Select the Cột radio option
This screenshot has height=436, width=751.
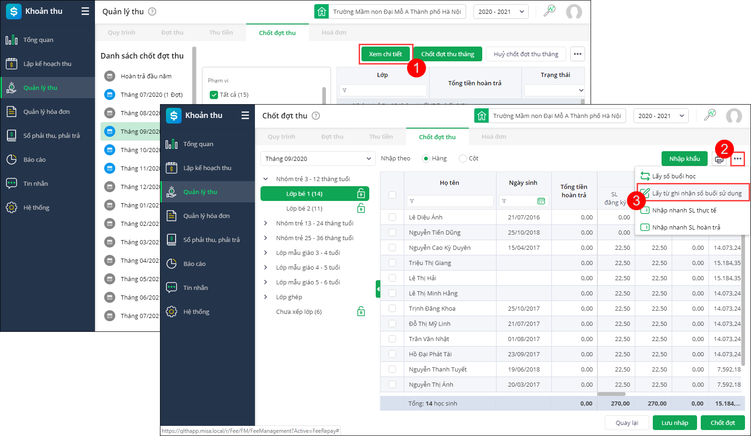pos(463,159)
